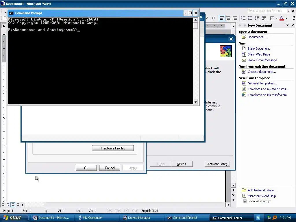Click the Type a question for help box
Viewport: 296px width, 222px height.
(x=267, y=11)
